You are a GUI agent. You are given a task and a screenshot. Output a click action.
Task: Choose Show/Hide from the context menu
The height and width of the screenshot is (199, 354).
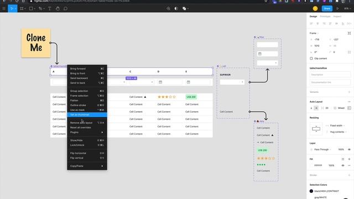point(87,140)
